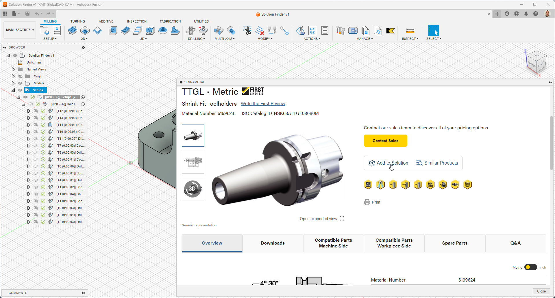555x298 pixels.
Task: Show the hidden Origin folder
Action: click(x=20, y=76)
